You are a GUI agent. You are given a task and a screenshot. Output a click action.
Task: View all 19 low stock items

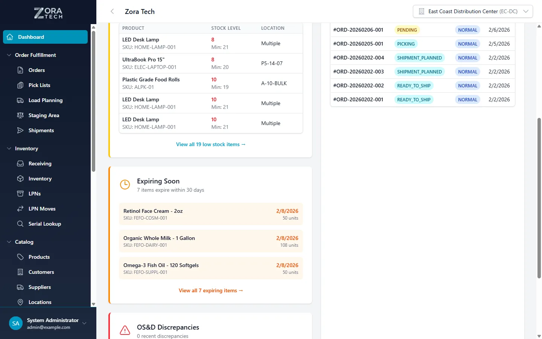pyautogui.click(x=211, y=144)
